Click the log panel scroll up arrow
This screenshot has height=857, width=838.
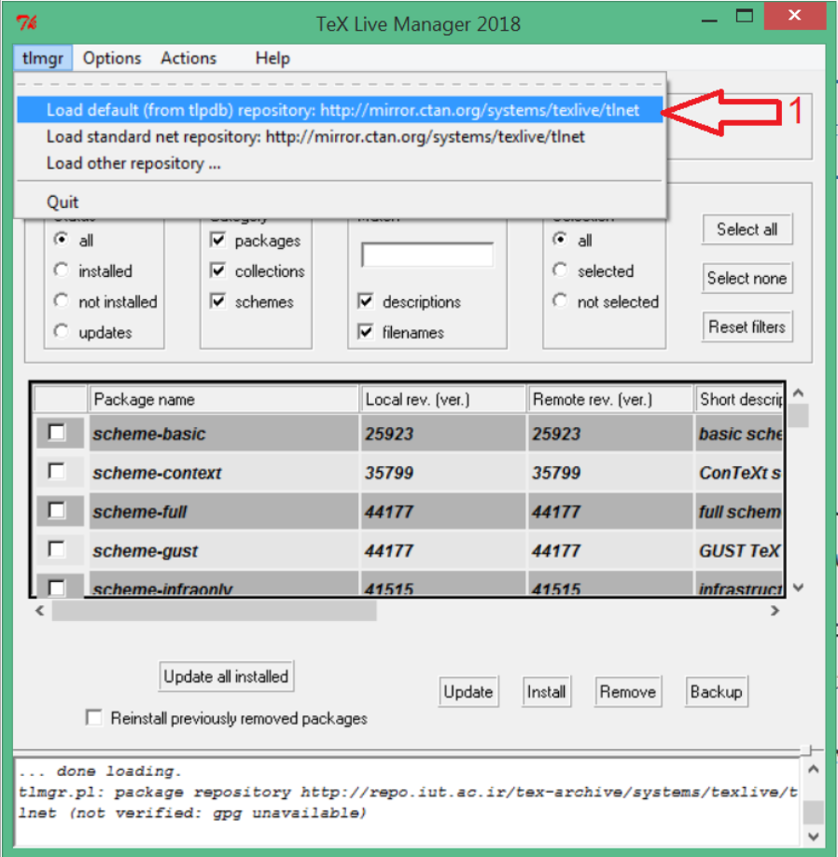[x=811, y=771]
